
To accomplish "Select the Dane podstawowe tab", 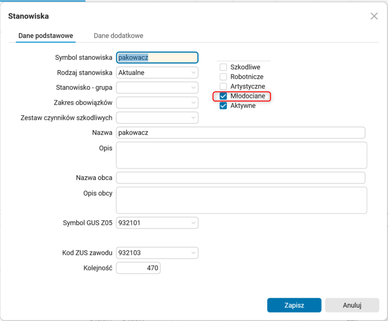I will (46, 36).
